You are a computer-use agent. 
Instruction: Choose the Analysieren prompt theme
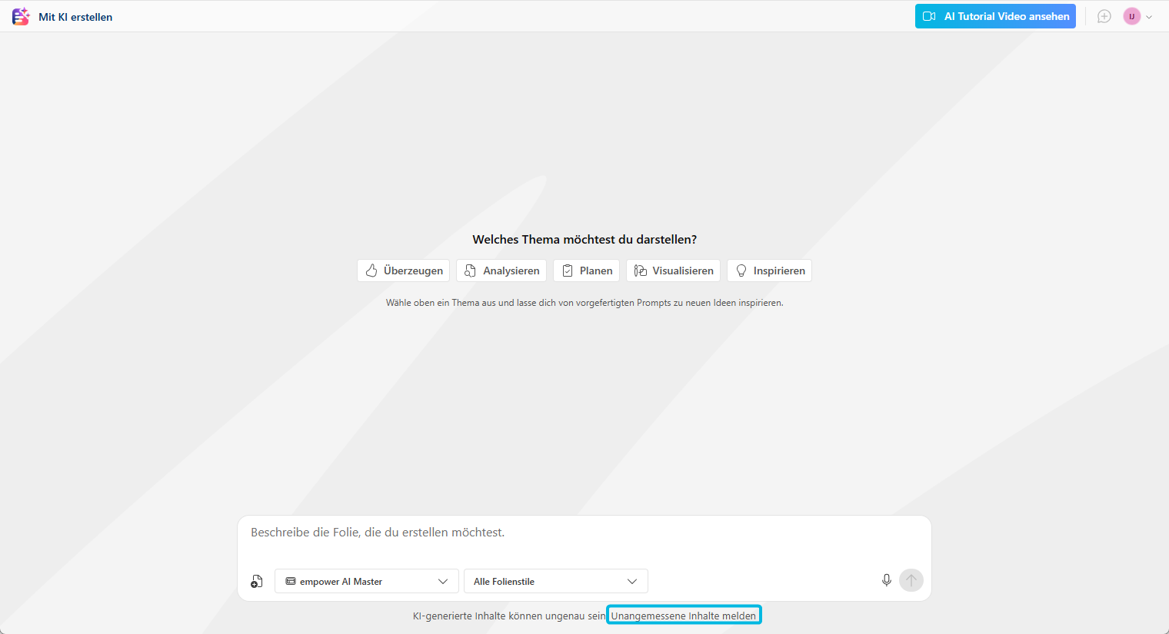501,271
